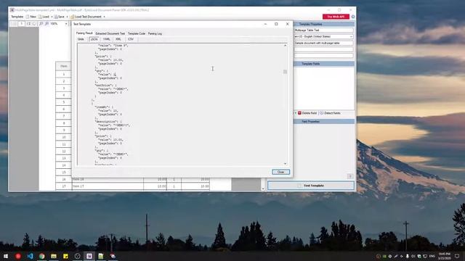The image size is (465, 261).
Task: Open the Load button's dropdown arrow
Action: [52, 17]
